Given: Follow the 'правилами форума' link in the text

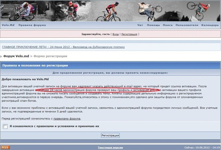Looking at the screenshot, I should [x=67, y=119].
